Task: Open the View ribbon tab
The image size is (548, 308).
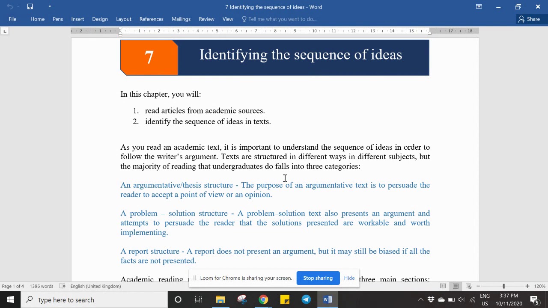Action: click(228, 19)
